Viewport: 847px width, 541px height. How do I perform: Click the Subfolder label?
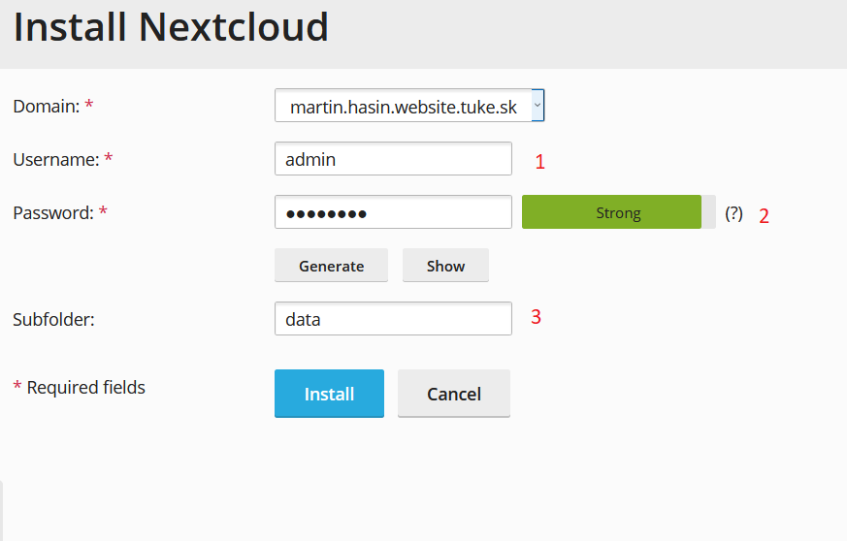point(53,320)
